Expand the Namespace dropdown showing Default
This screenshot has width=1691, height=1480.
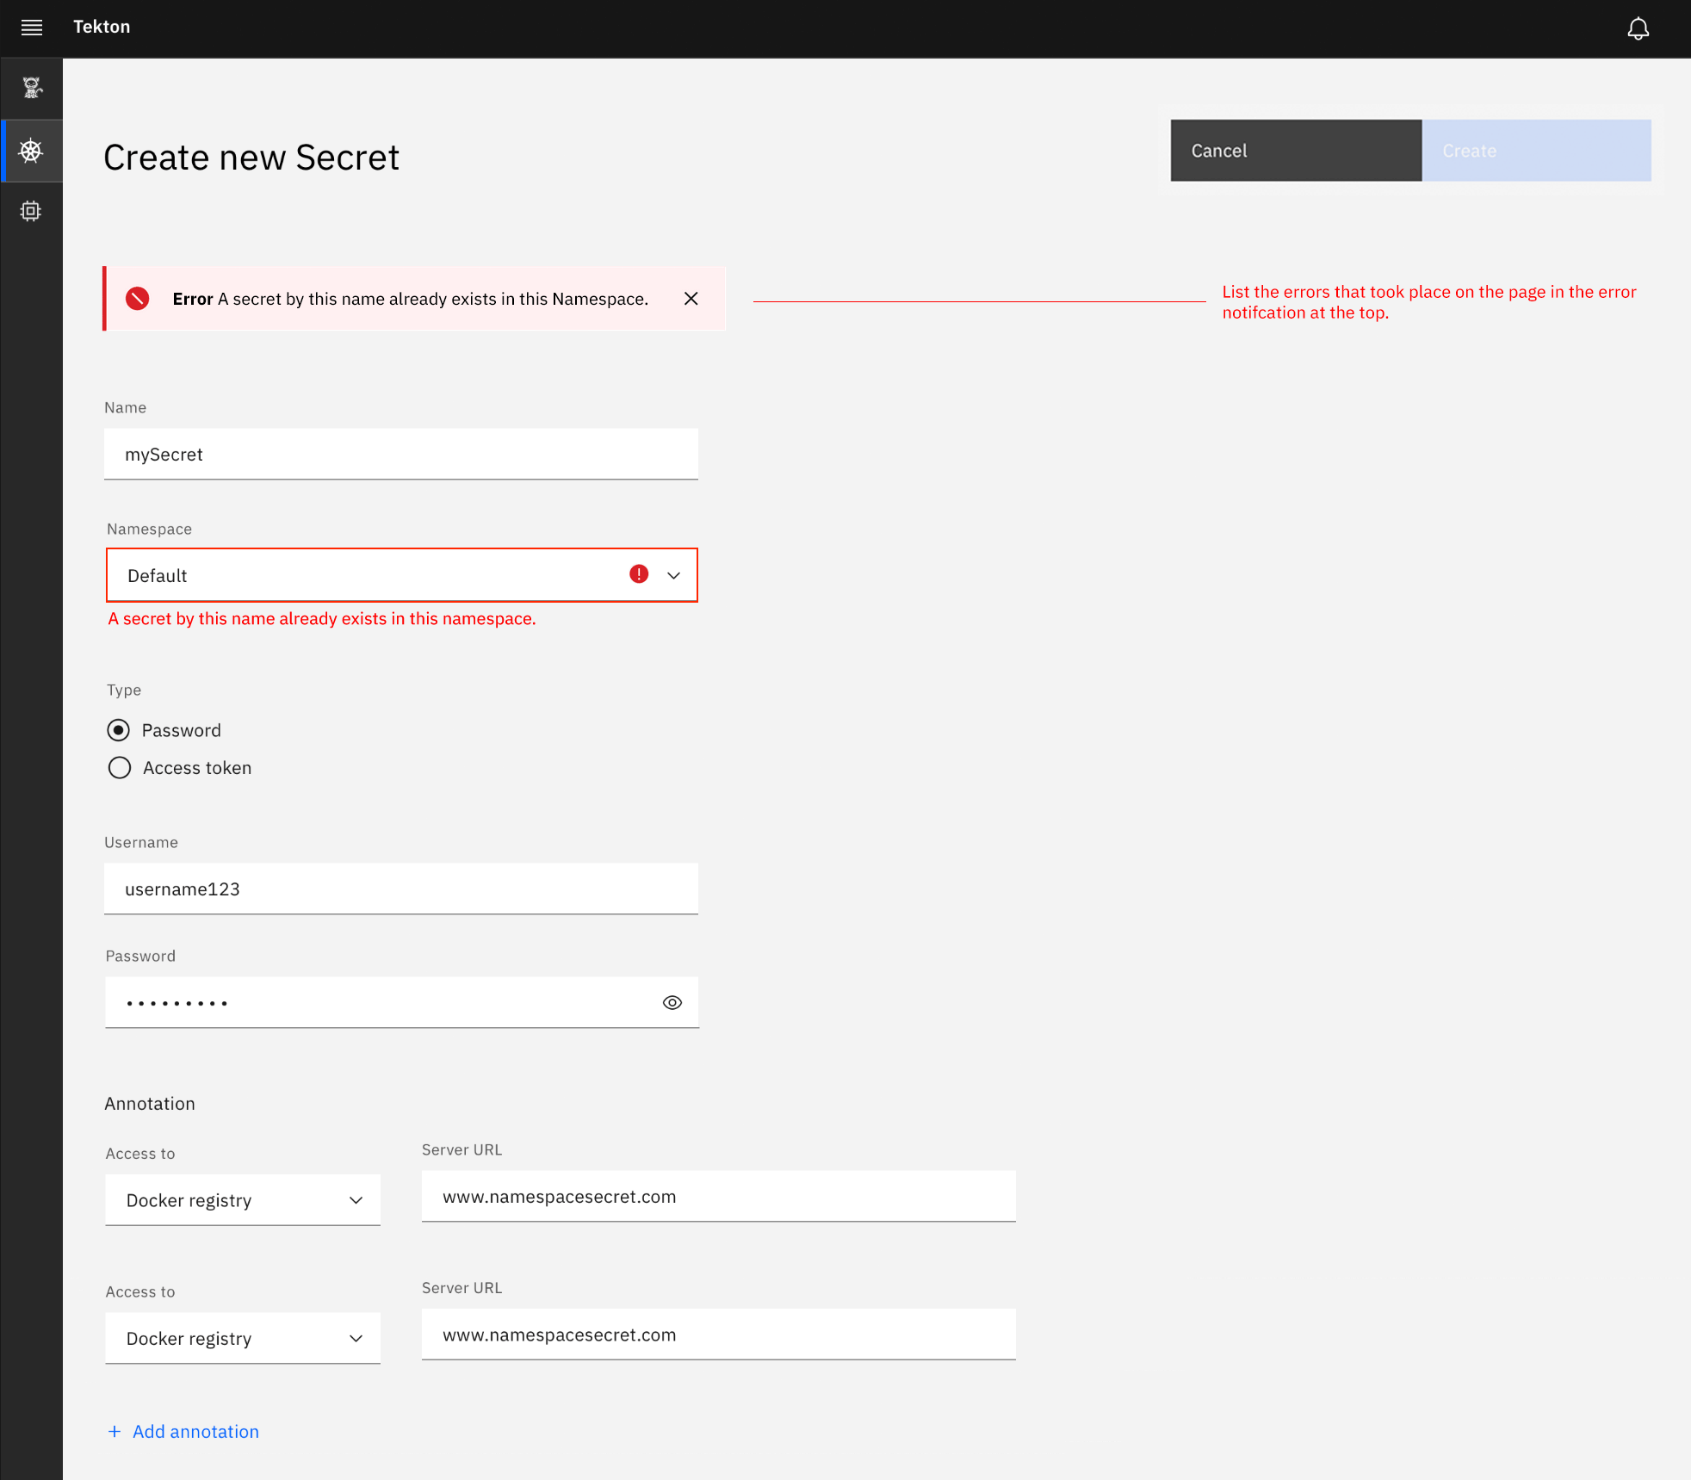tap(673, 575)
